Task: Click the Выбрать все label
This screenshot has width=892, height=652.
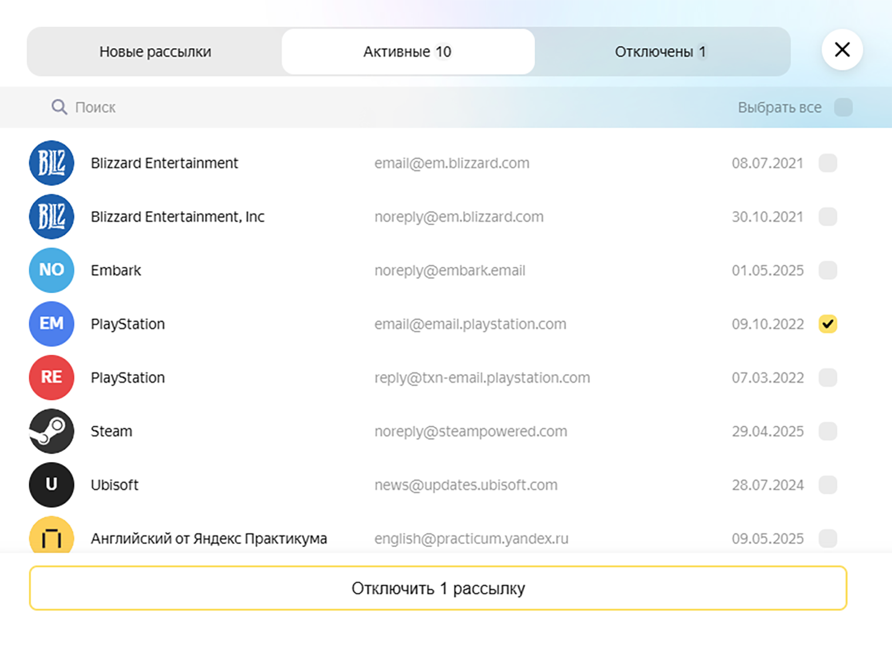Action: 779,107
